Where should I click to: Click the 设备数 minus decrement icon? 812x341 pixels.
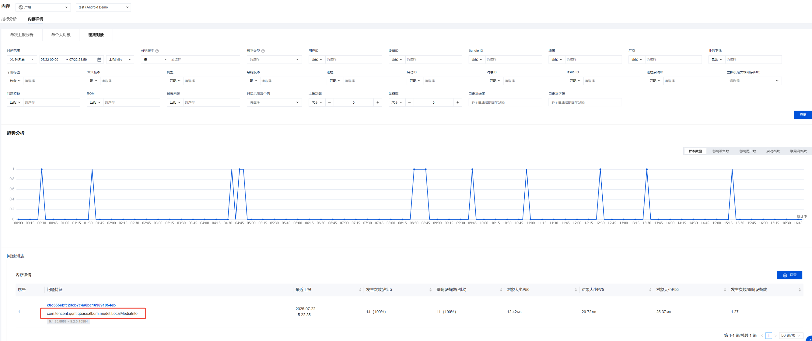pyautogui.click(x=409, y=102)
